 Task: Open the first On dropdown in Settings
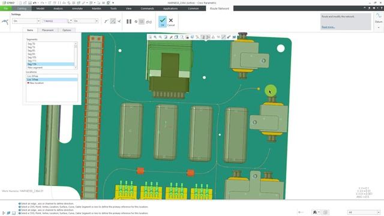38,21
